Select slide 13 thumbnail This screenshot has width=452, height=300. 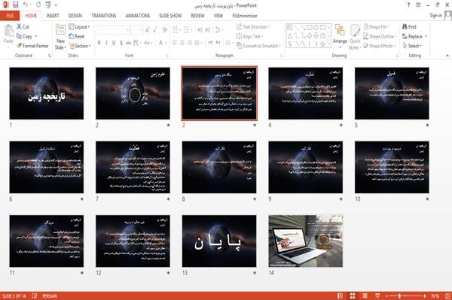click(x=219, y=241)
